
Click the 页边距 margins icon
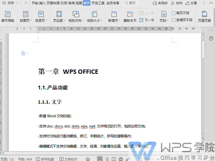59,14
